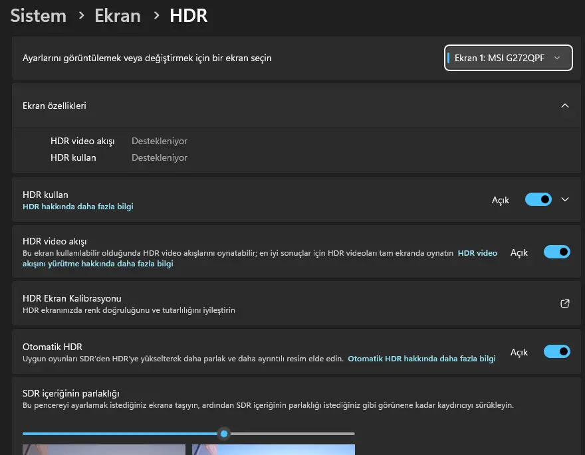Click the breadcrumb arrow after Sistem
Screen dimensions: 585x455
point(81,16)
